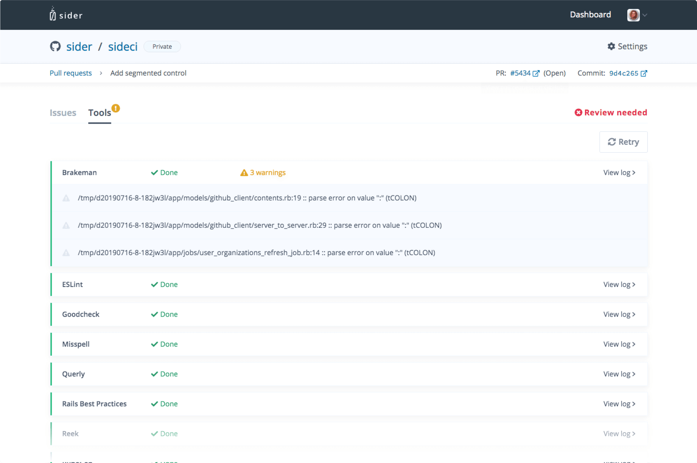Click the Private badge
The height and width of the screenshot is (463, 697).
pyautogui.click(x=162, y=46)
